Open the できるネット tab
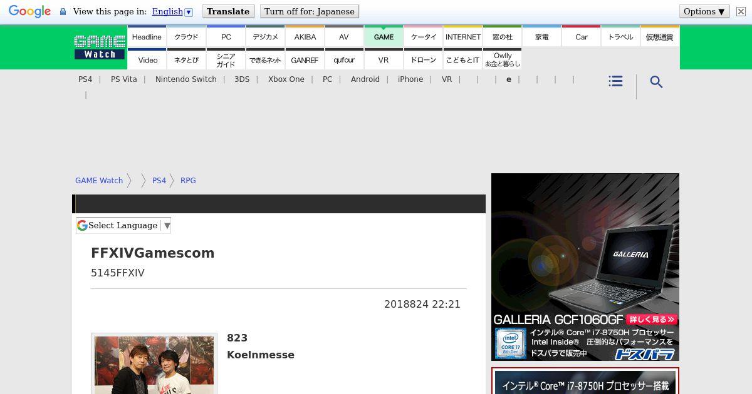 [x=265, y=60]
